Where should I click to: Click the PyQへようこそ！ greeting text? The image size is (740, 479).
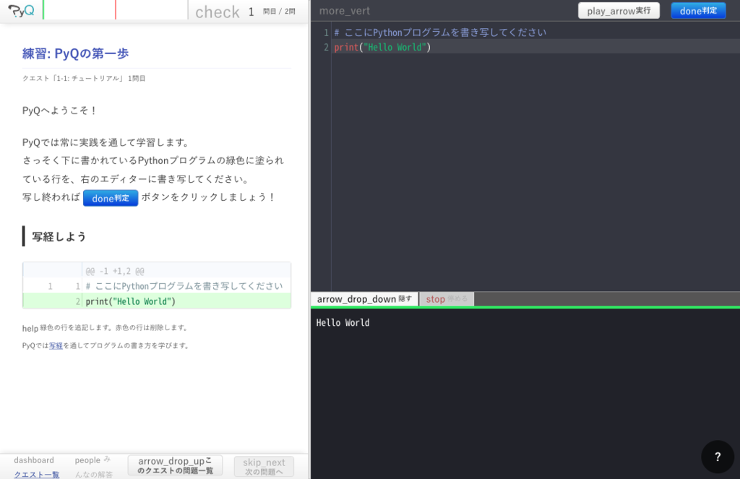click(x=60, y=111)
